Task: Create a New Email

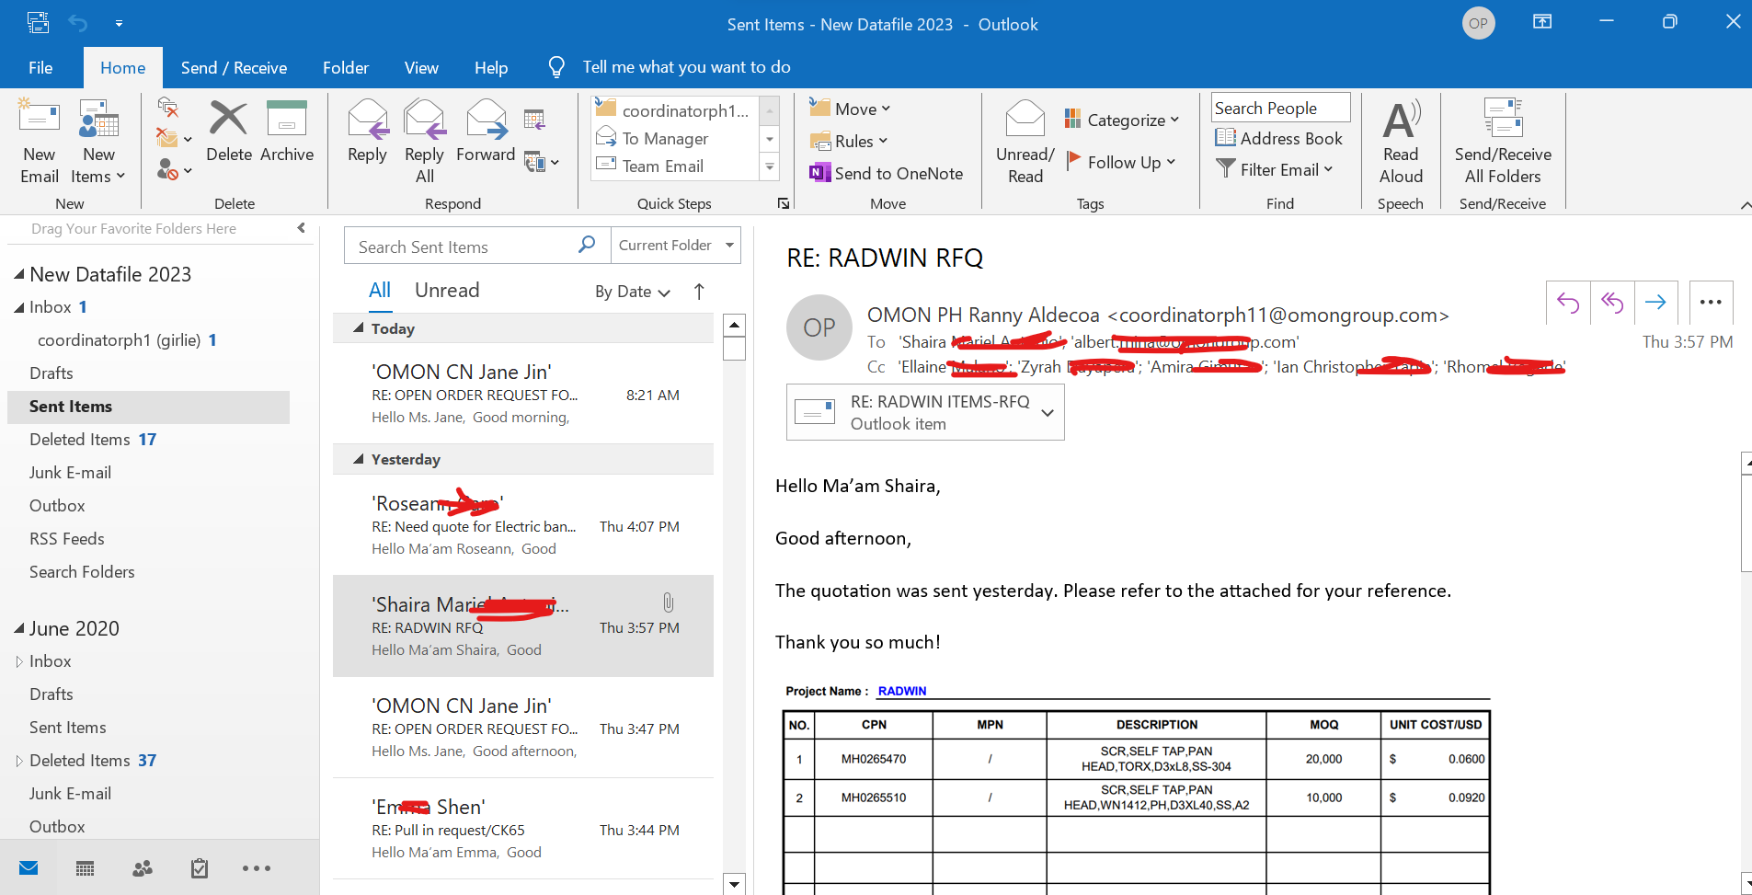Action: (40, 143)
